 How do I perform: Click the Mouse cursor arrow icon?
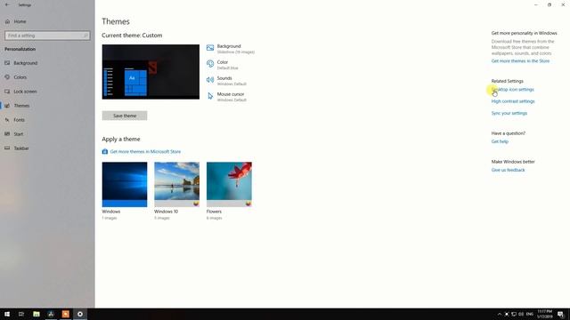tap(210, 96)
